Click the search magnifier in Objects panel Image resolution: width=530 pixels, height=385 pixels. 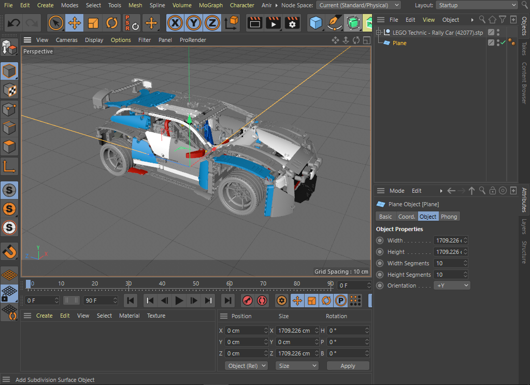482,20
